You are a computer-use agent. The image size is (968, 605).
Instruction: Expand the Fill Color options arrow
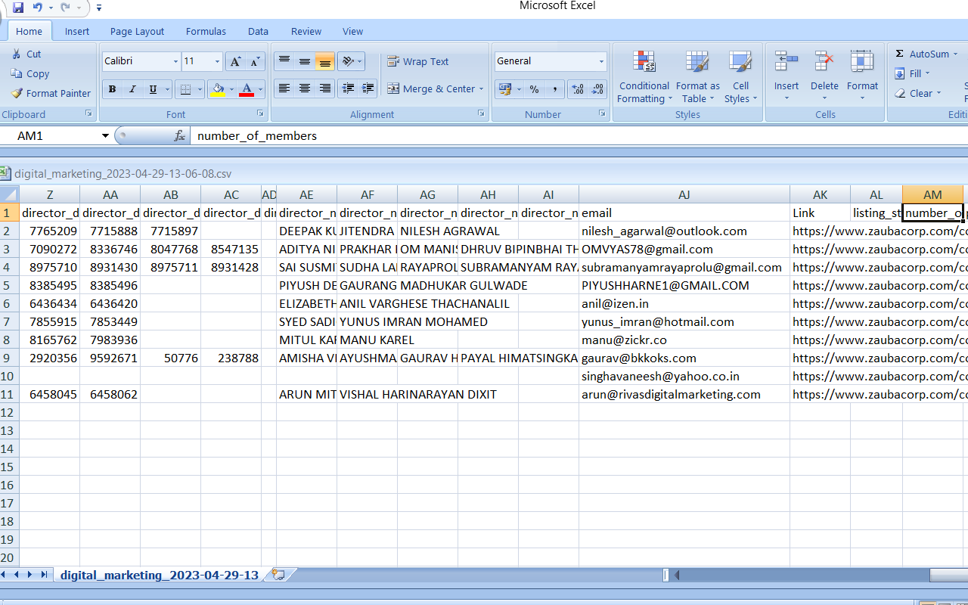(x=231, y=89)
